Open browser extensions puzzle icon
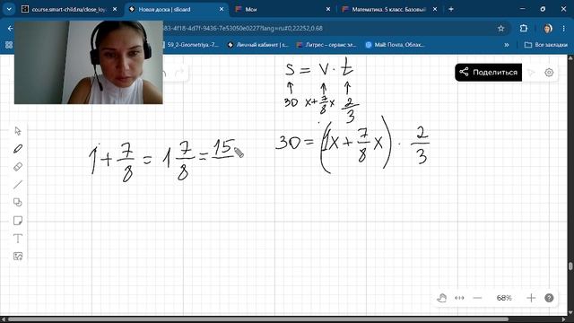The height and width of the screenshot is (323, 574). pos(524,28)
